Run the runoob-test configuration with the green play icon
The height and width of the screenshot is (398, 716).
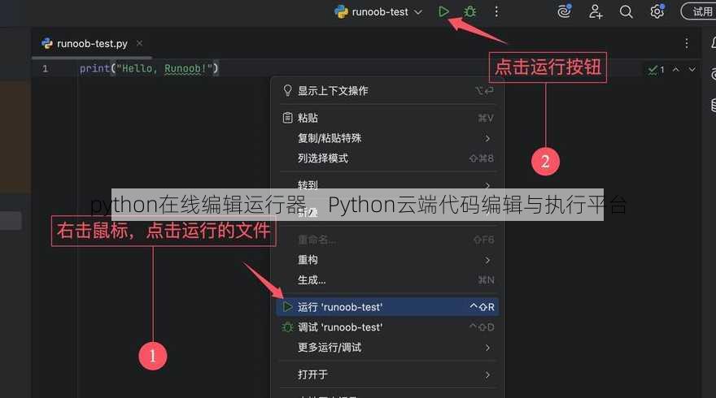[x=443, y=12]
